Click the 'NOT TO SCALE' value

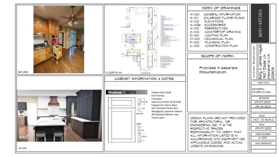(x=263, y=120)
